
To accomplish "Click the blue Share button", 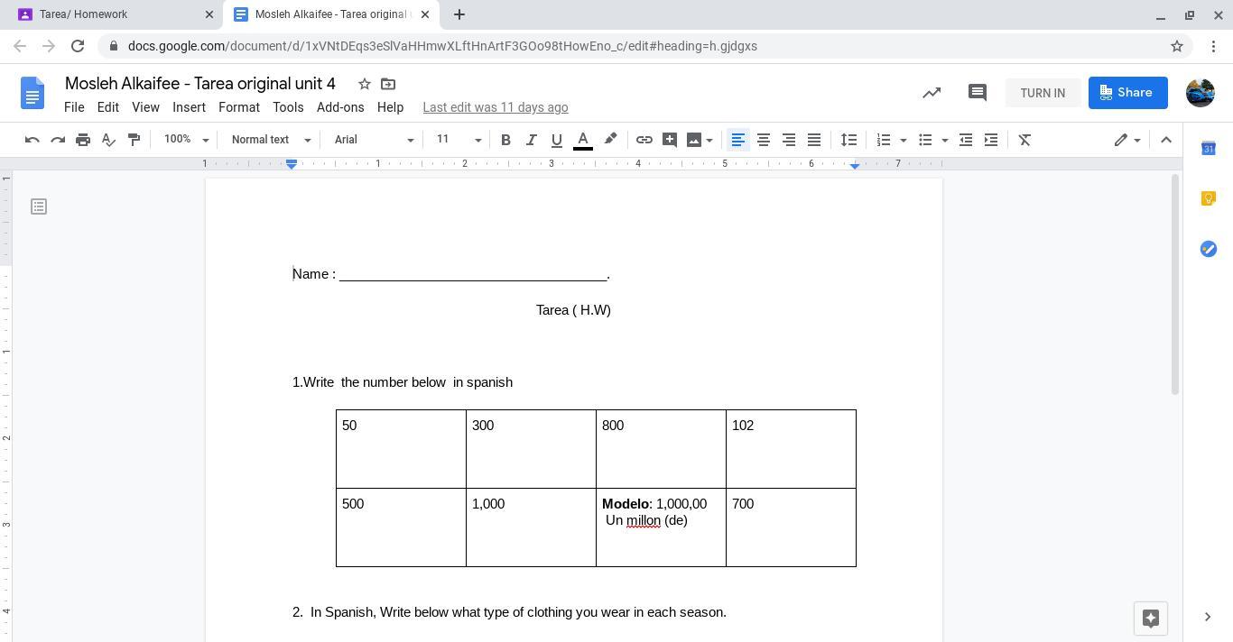I will click(1128, 93).
